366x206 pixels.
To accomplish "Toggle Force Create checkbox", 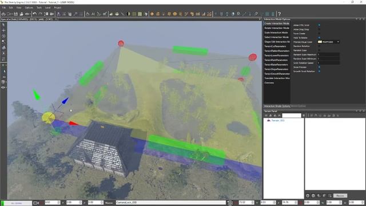I will (319, 33).
